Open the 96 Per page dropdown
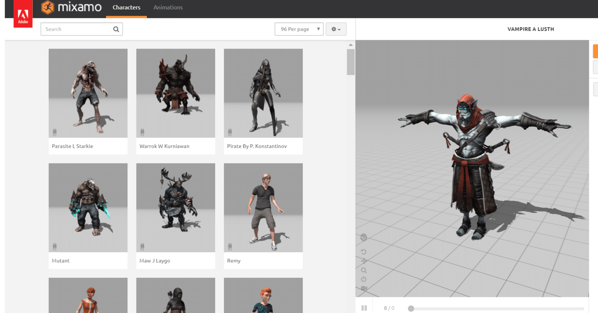 pyautogui.click(x=299, y=29)
